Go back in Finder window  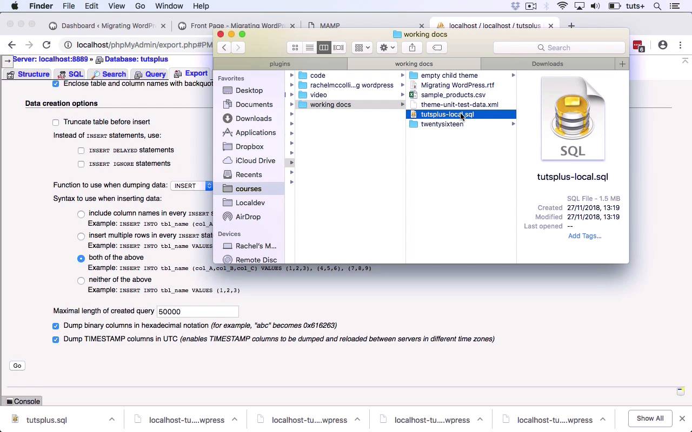pos(224,48)
